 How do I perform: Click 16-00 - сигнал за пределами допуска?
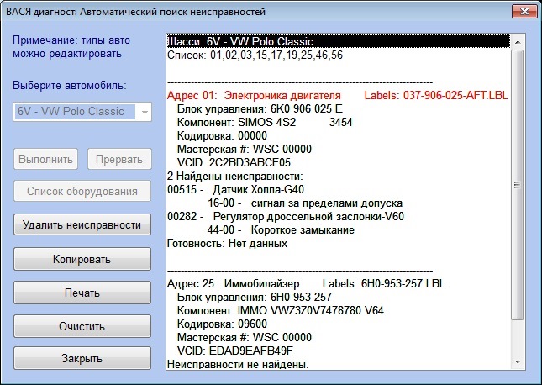click(x=305, y=203)
